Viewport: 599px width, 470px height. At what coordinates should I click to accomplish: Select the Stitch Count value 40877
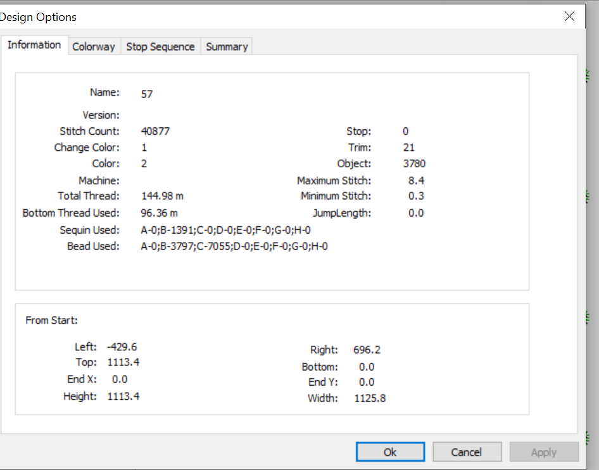155,131
